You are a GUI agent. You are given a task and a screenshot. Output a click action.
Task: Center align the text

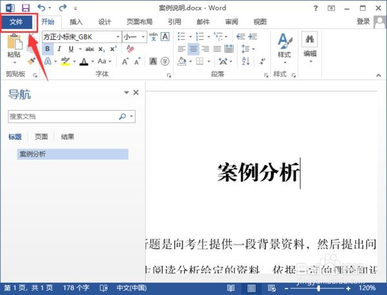pyautogui.click(x=193, y=49)
